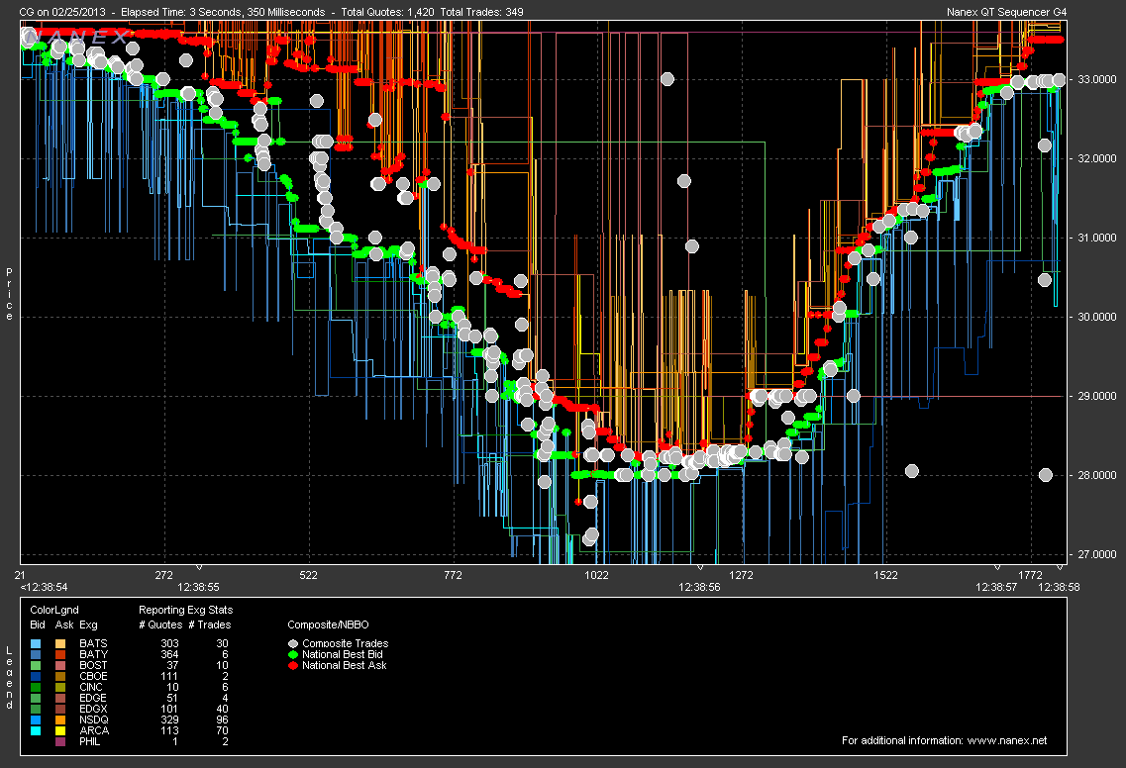Select the CBOE exchange name in legend
This screenshot has height=768, width=1126.
(x=93, y=676)
